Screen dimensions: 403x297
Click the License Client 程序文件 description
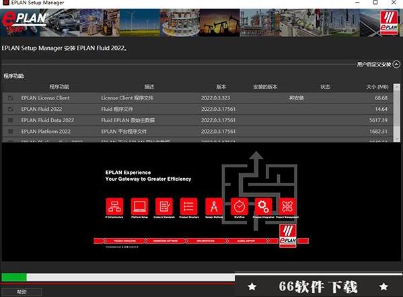coord(127,98)
